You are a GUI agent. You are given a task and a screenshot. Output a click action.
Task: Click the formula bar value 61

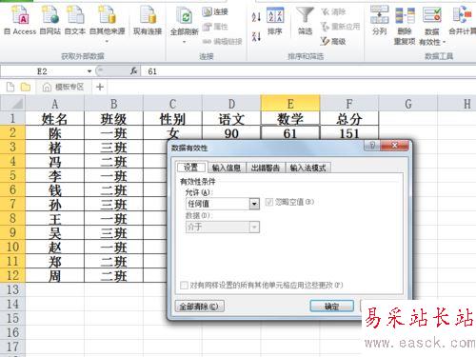tap(152, 71)
